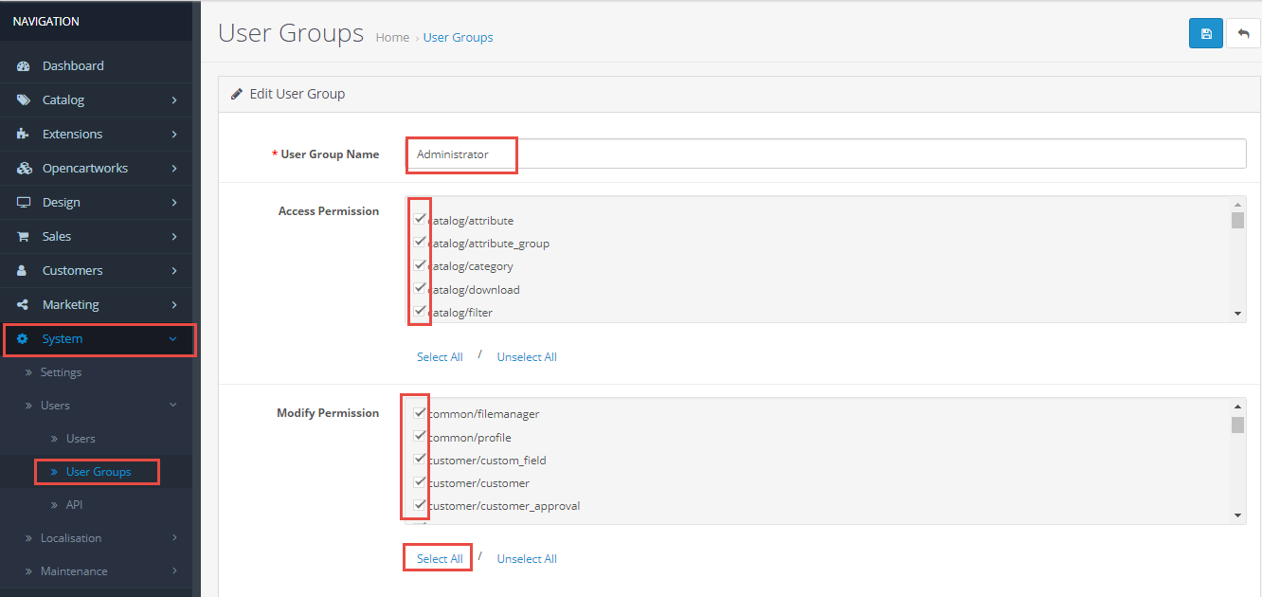Screen dimensions: 1262x597
Task: Click Unselect All under Modify Permission
Action: tap(527, 559)
